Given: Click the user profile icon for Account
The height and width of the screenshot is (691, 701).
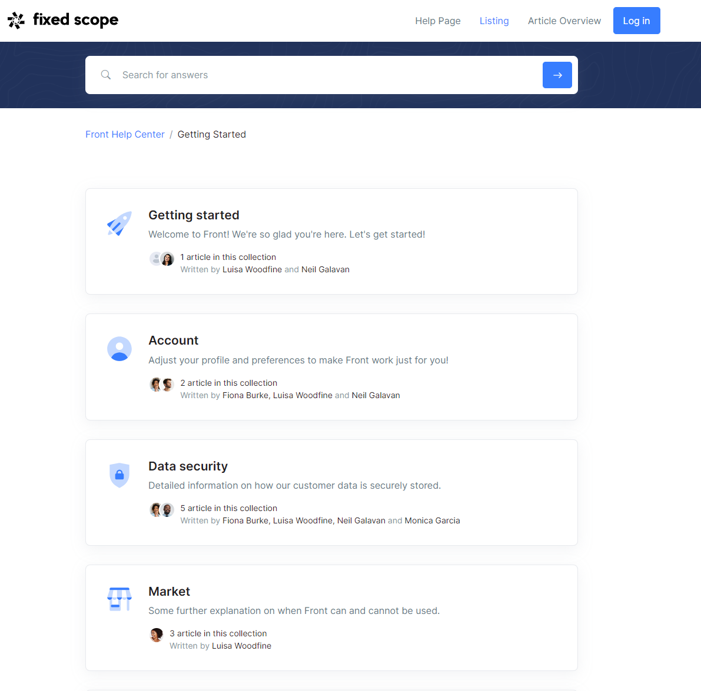Looking at the screenshot, I should click(x=119, y=349).
